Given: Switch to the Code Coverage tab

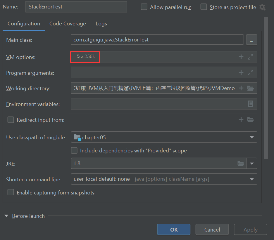Looking at the screenshot, I should pos(68,24).
